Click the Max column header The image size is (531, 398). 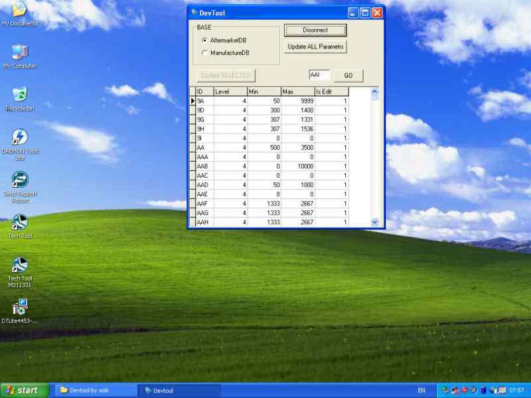(297, 92)
